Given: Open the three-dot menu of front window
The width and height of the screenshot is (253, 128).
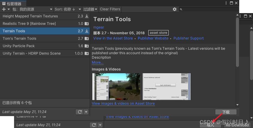Looking at the screenshot, I should pos(226,3).
